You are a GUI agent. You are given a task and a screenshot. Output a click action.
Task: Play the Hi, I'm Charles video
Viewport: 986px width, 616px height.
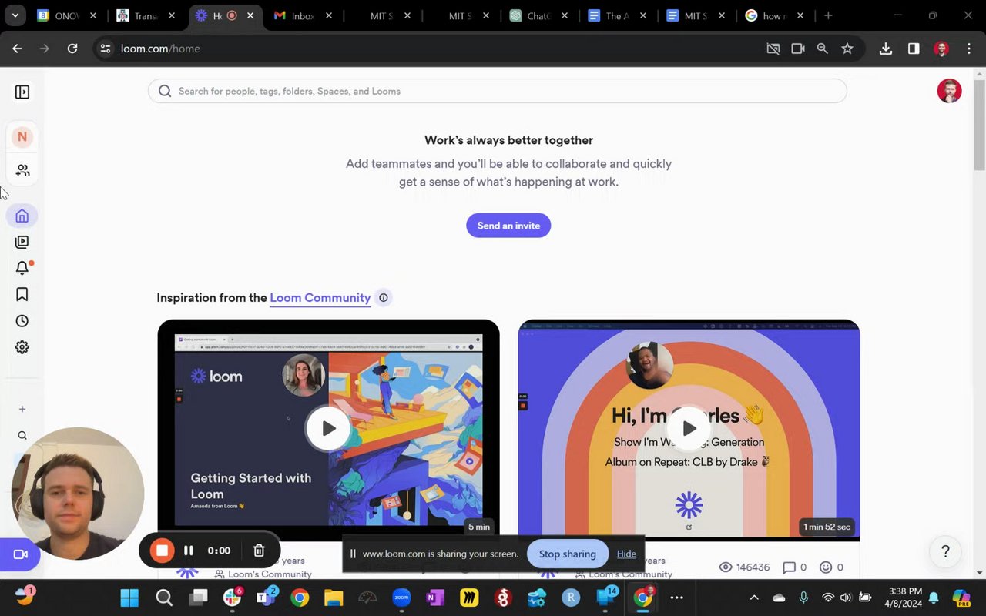coord(689,428)
